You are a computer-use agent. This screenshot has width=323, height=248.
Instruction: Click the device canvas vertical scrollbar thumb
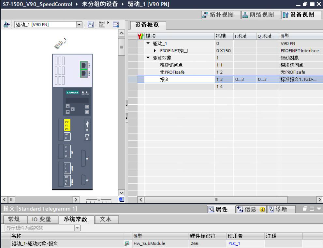pyautogui.click(x=122, y=47)
